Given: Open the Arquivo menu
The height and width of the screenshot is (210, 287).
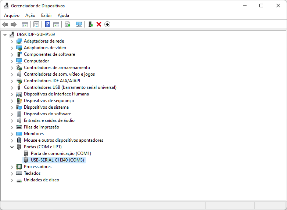Looking at the screenshot, I should click(12, 15).
